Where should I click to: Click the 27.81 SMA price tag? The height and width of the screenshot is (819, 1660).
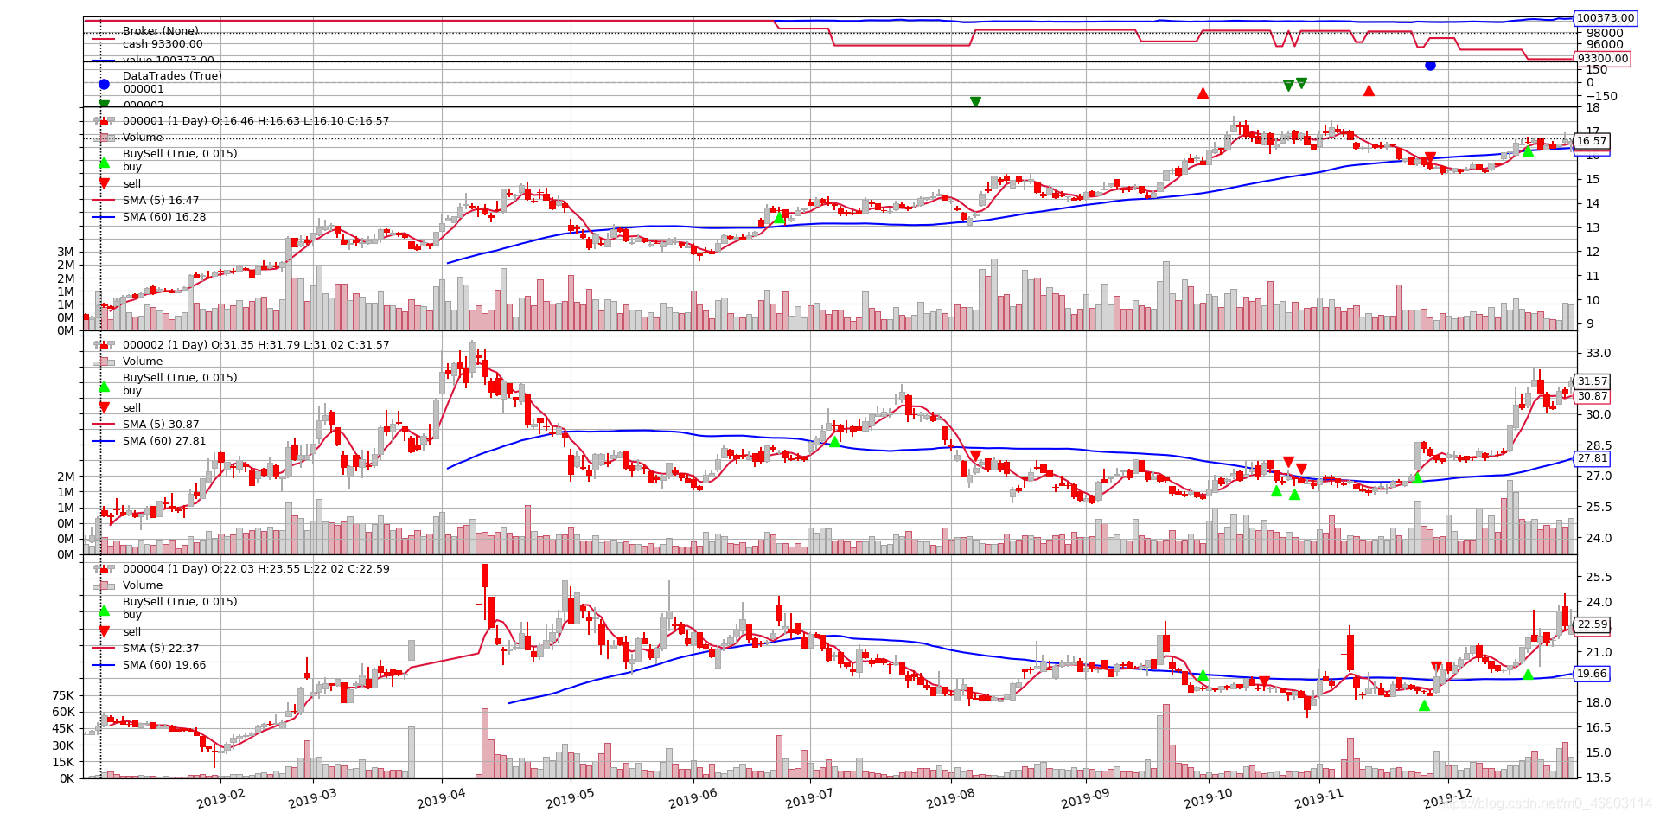(1592, 458)
